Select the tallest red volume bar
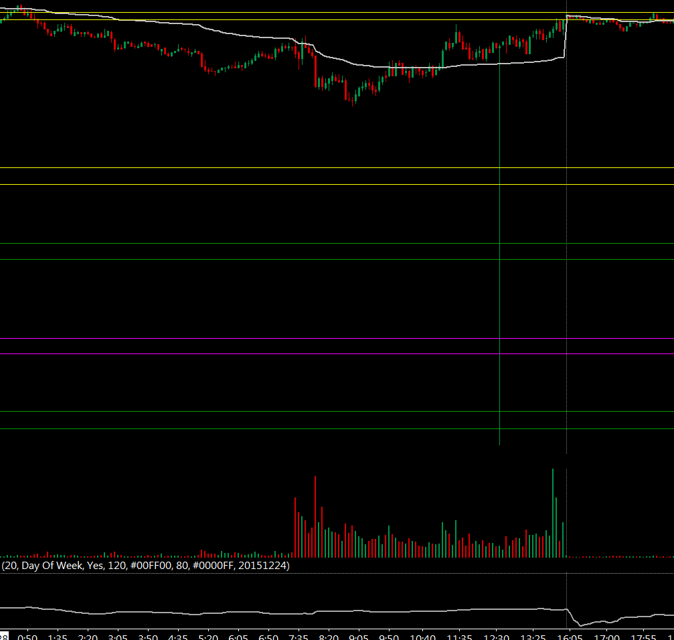 coord(315,517)
